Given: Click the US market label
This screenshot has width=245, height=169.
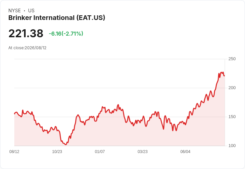Looking at the screenshot, I should coord(31,11).
